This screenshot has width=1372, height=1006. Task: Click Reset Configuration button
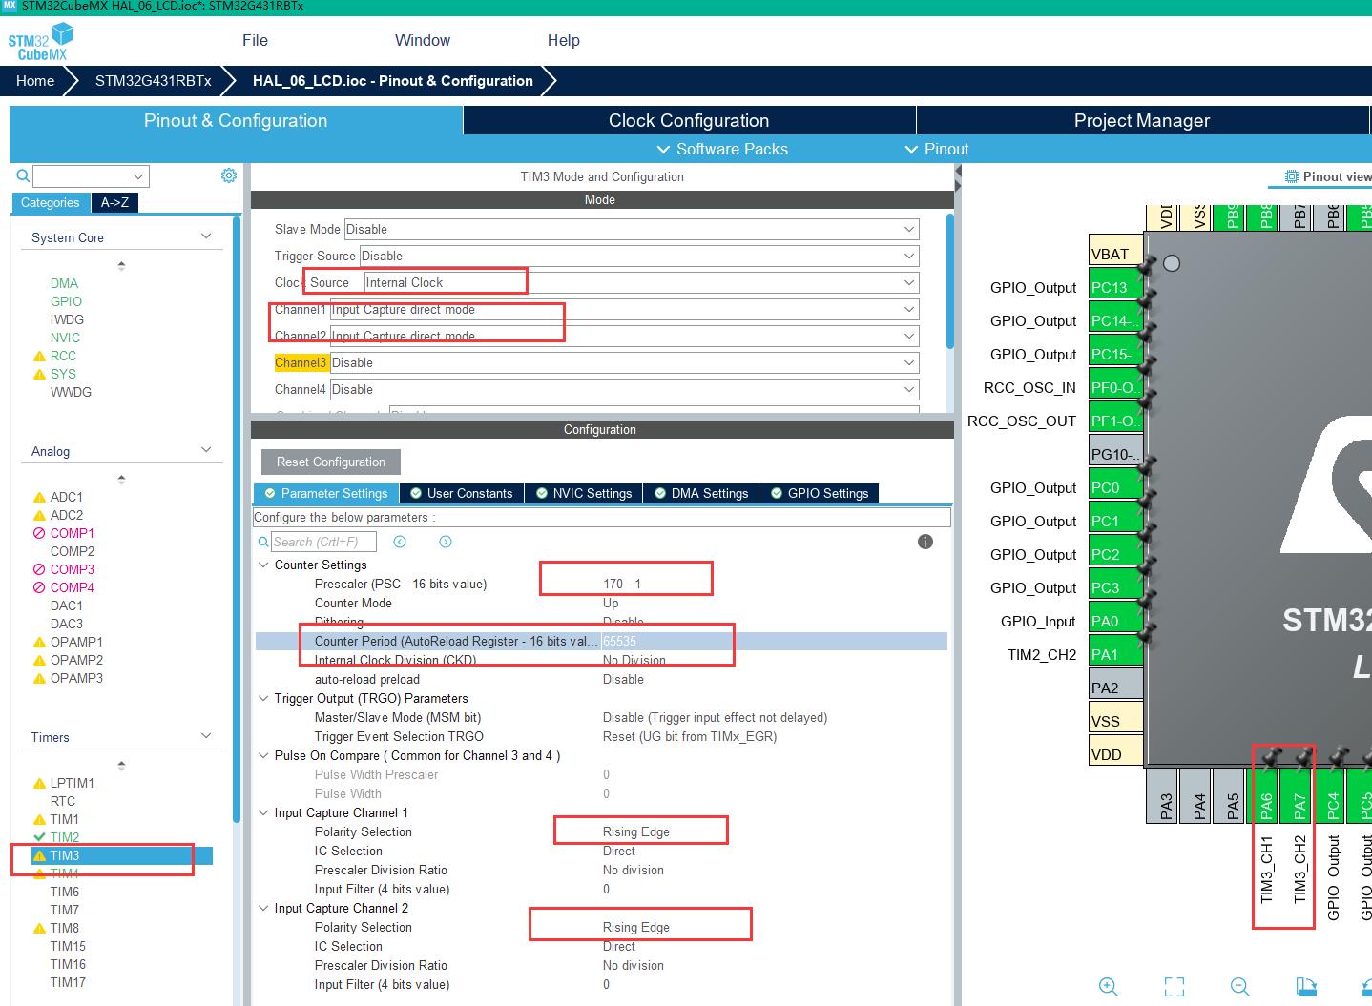pyautogui.click(x=331, y=462)
